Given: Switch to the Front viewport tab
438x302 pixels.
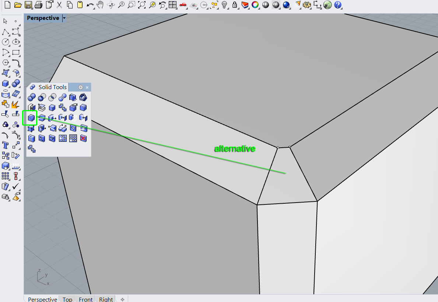Looking at the screenshot, I should click(x=85, y=299).
